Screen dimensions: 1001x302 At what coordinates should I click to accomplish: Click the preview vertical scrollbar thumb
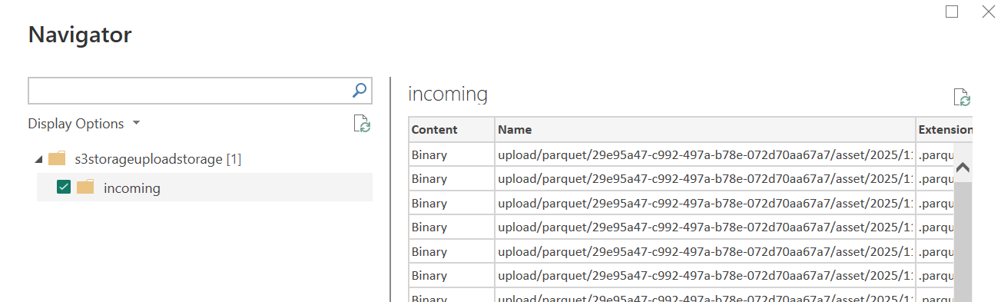[963, 242]
